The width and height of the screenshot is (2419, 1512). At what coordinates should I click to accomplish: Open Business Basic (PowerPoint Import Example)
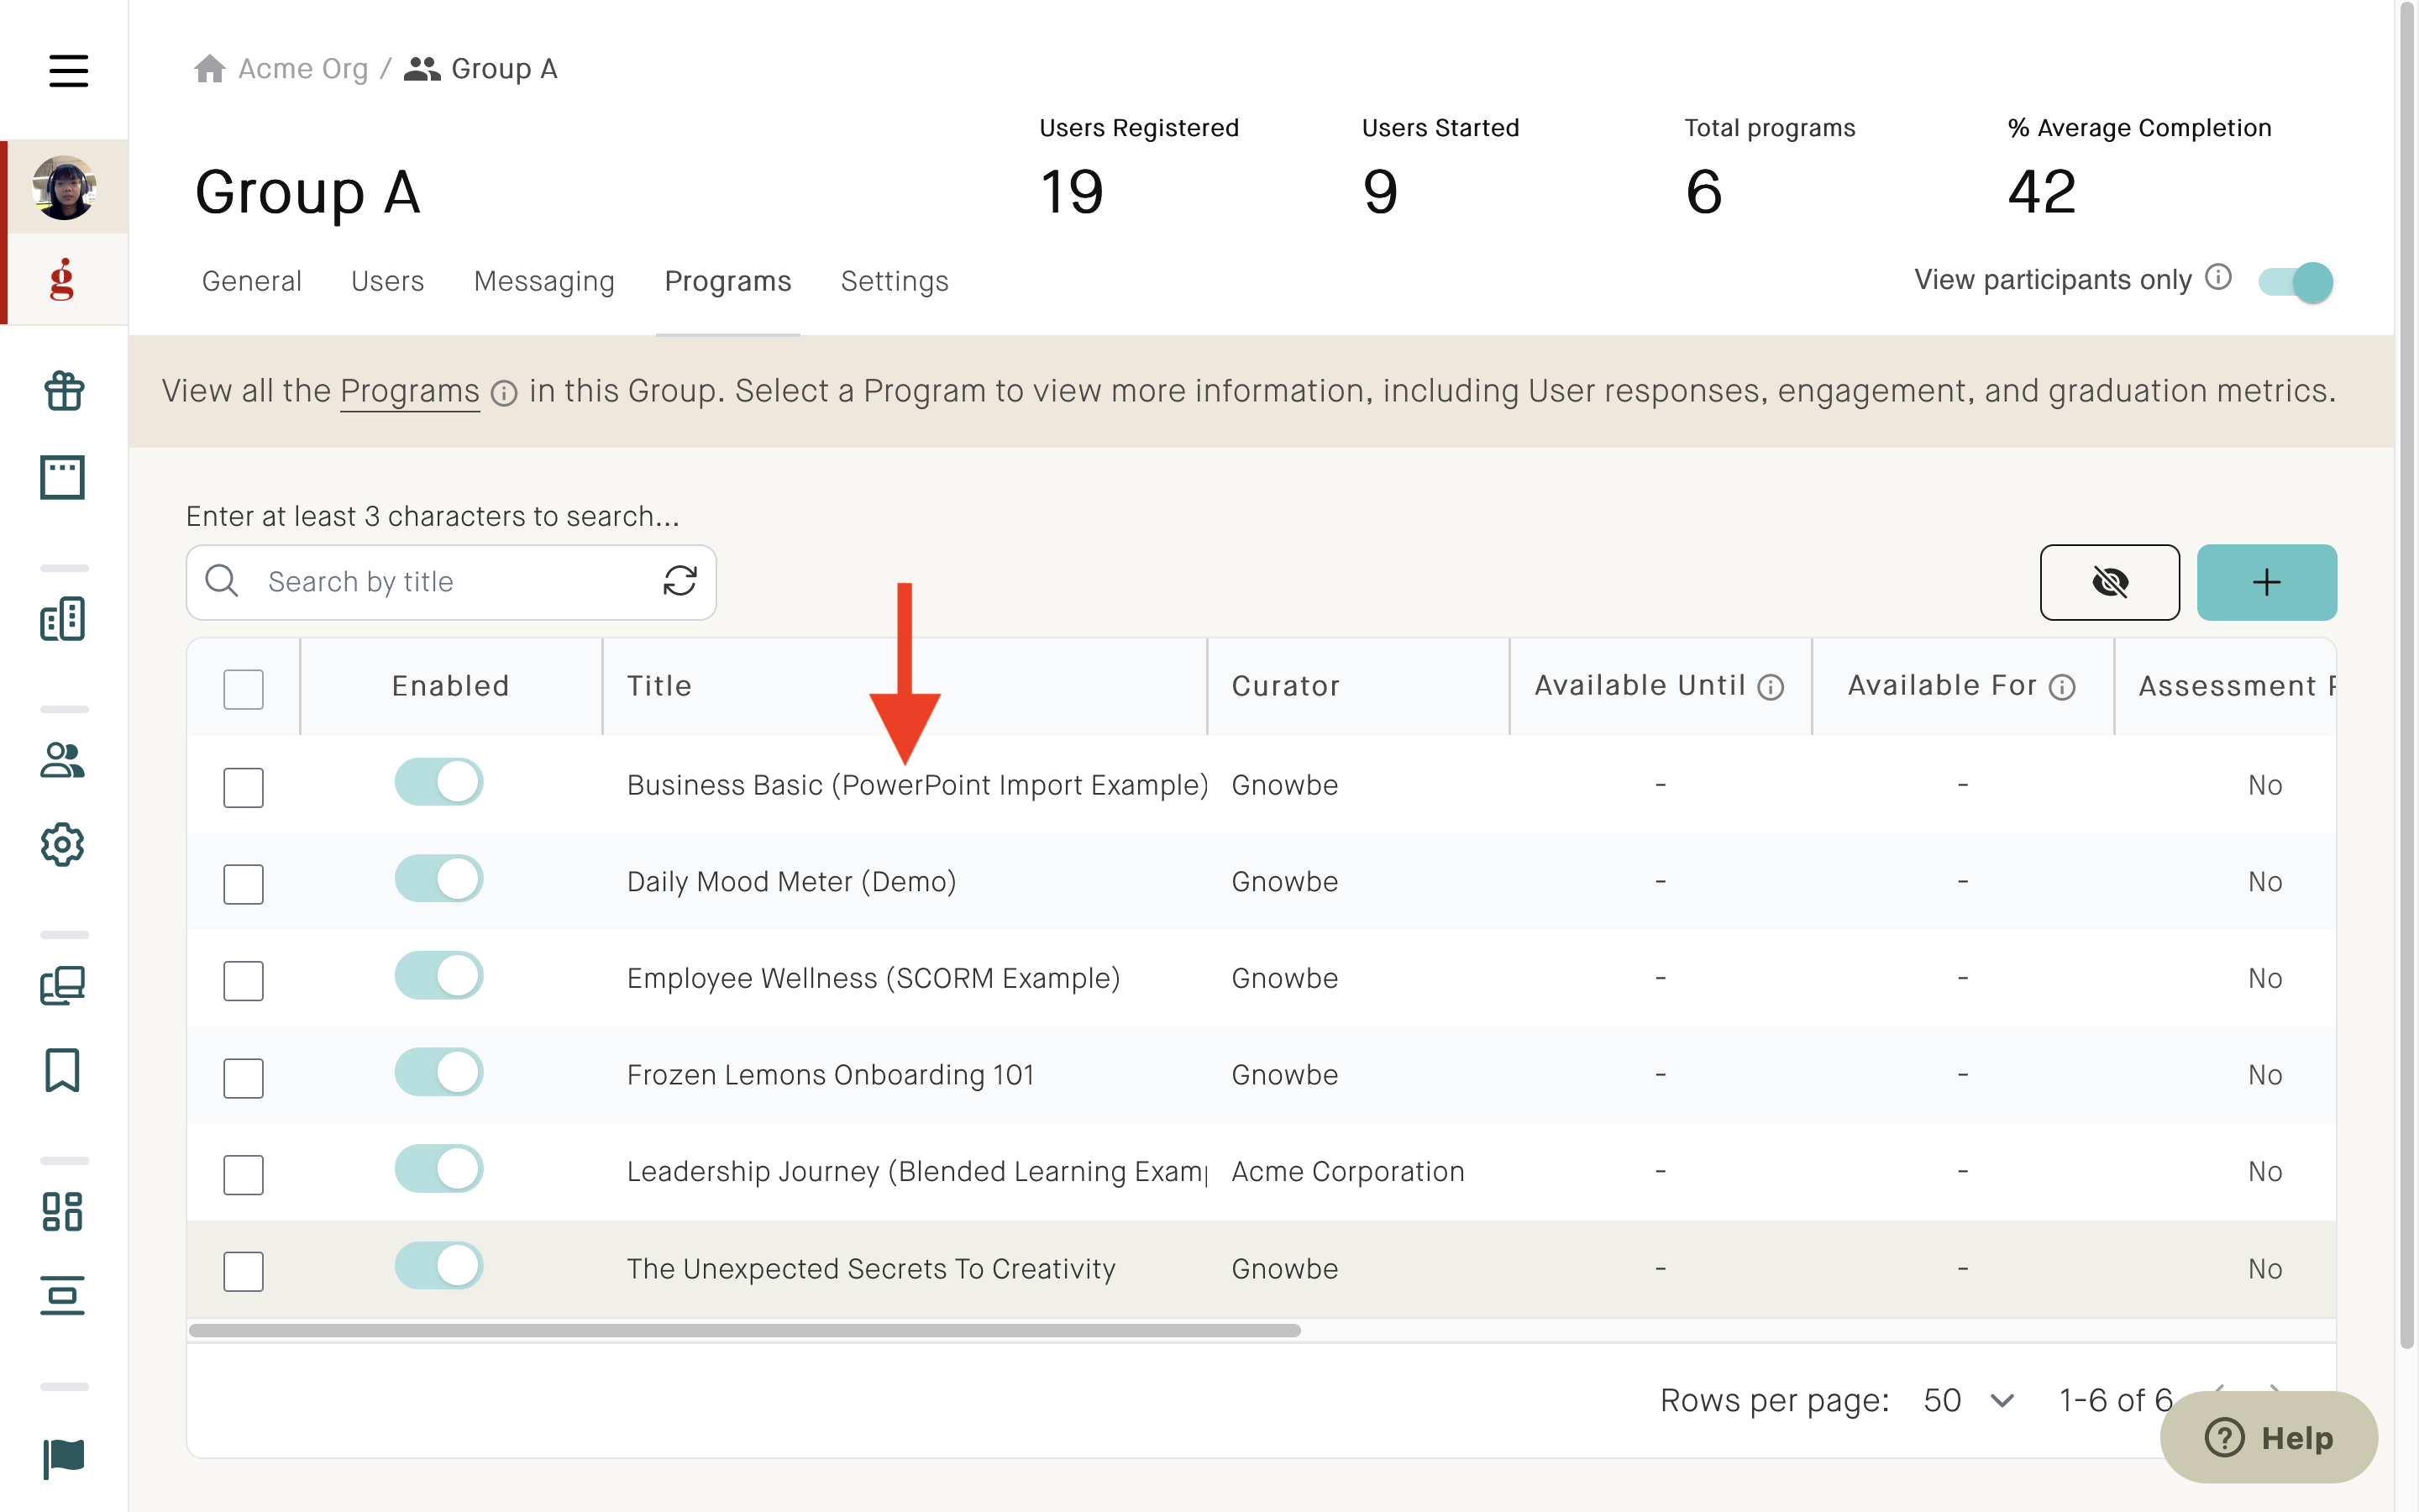pos(916,785)
